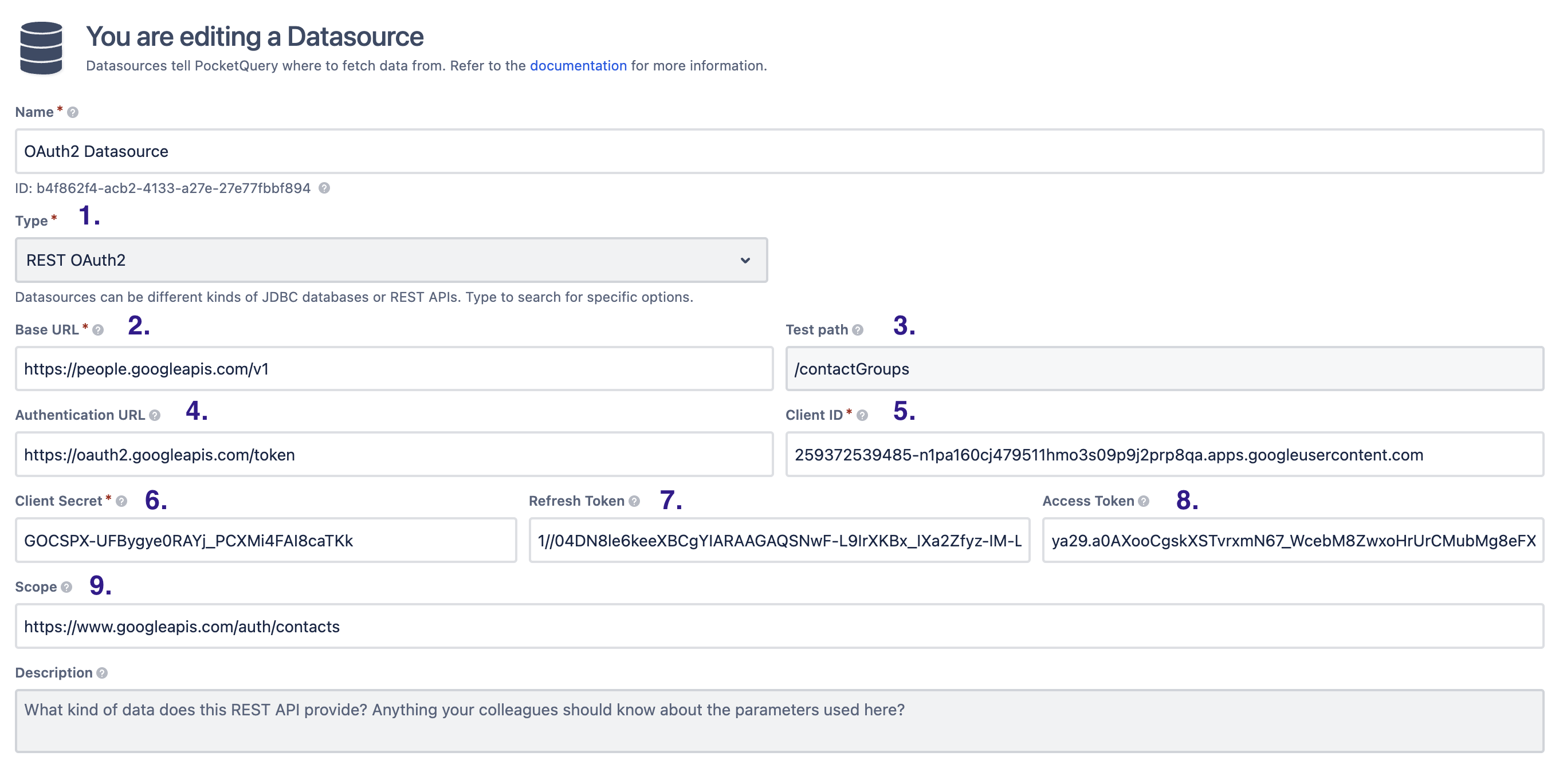Click into the Client ID field
This screenshot has width=1563, height=764.
click(1165, 455)
